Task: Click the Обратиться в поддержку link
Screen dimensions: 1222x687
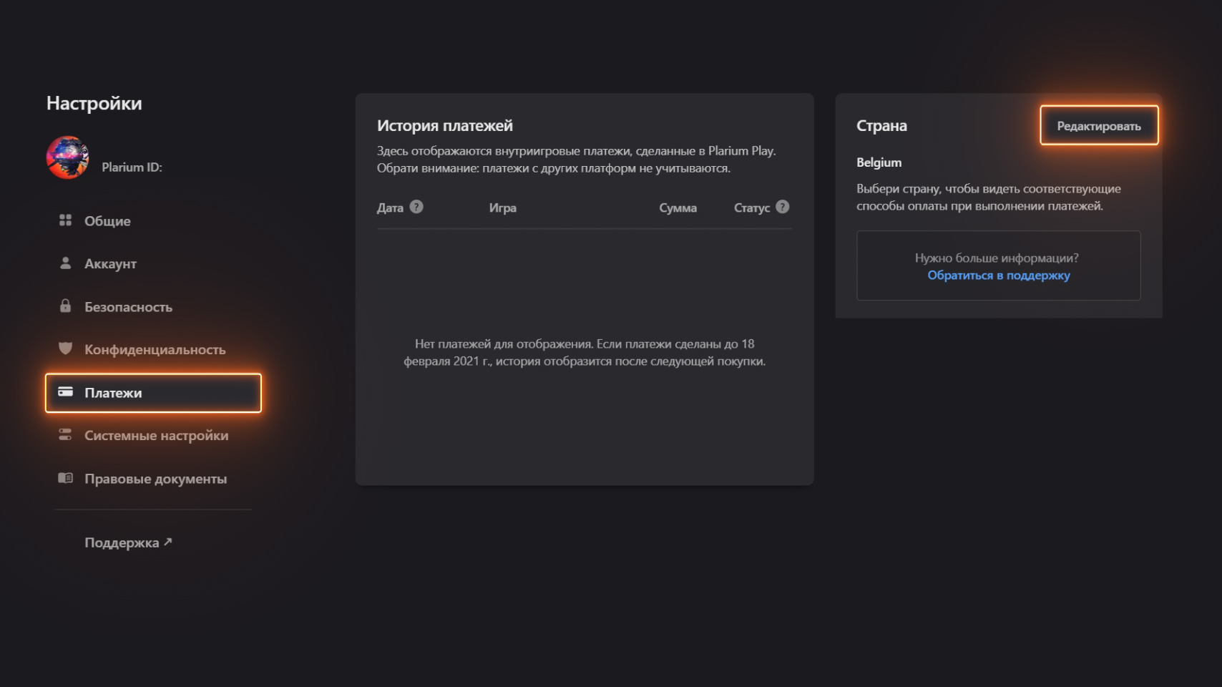Action: pyautogui.click(x=999, y=276)
